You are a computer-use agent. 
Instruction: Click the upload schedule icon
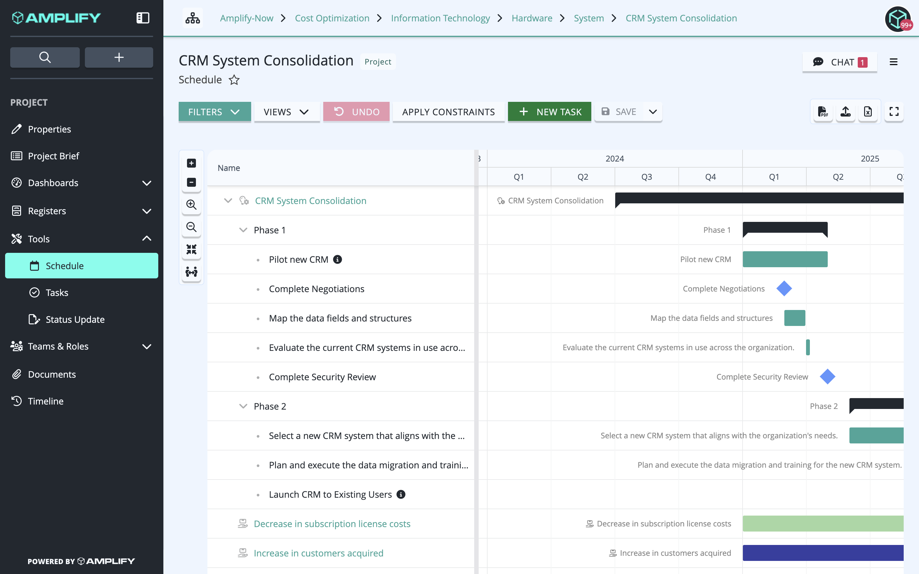click(845, 112)
